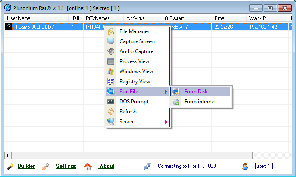The image size is (296, 177).
Task: Sort by ID# column header
Action: (76, 18)
